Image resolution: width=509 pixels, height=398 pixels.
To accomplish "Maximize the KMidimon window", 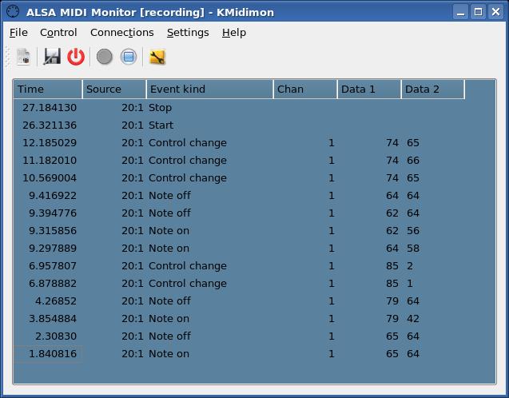I will pos(478,12).
